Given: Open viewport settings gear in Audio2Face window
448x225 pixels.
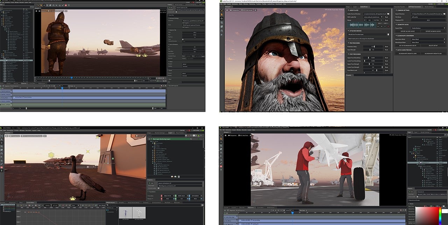Looking at the screenshot, I should [226, 10].
